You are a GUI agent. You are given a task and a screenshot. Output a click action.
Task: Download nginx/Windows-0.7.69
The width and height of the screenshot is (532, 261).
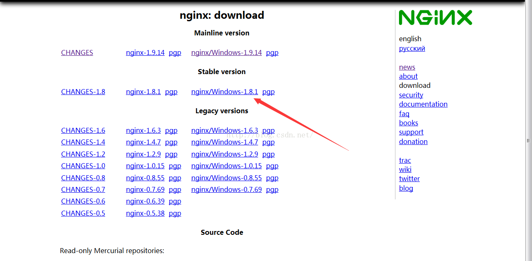click(227, 189)
